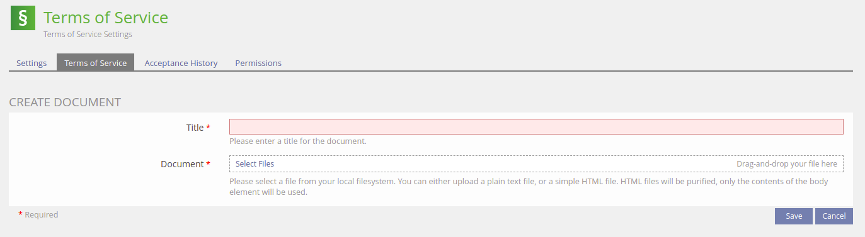Click the Required footnote text
Image resolution: width=865 pixels, height=237 pixels.
41,215
